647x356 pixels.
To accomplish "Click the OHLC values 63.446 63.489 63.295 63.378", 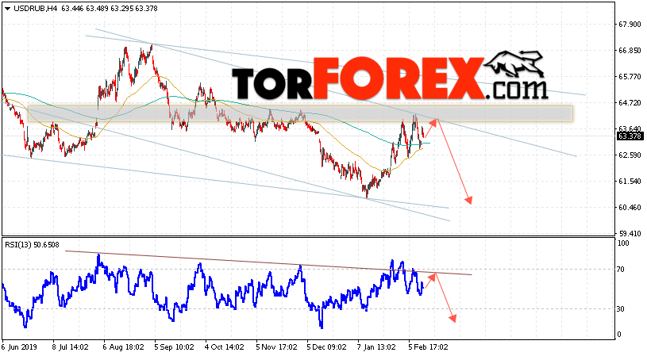I will [x=110, y=8].
